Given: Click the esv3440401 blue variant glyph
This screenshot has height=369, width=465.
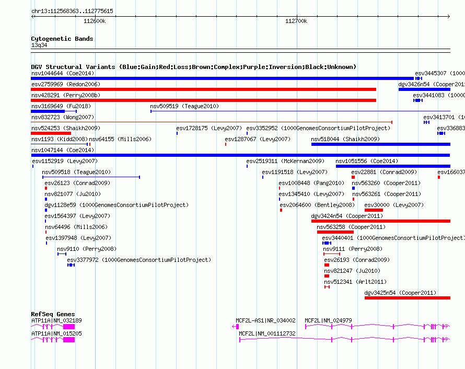Looking at the screenshot, I should [x=327, y=243].
